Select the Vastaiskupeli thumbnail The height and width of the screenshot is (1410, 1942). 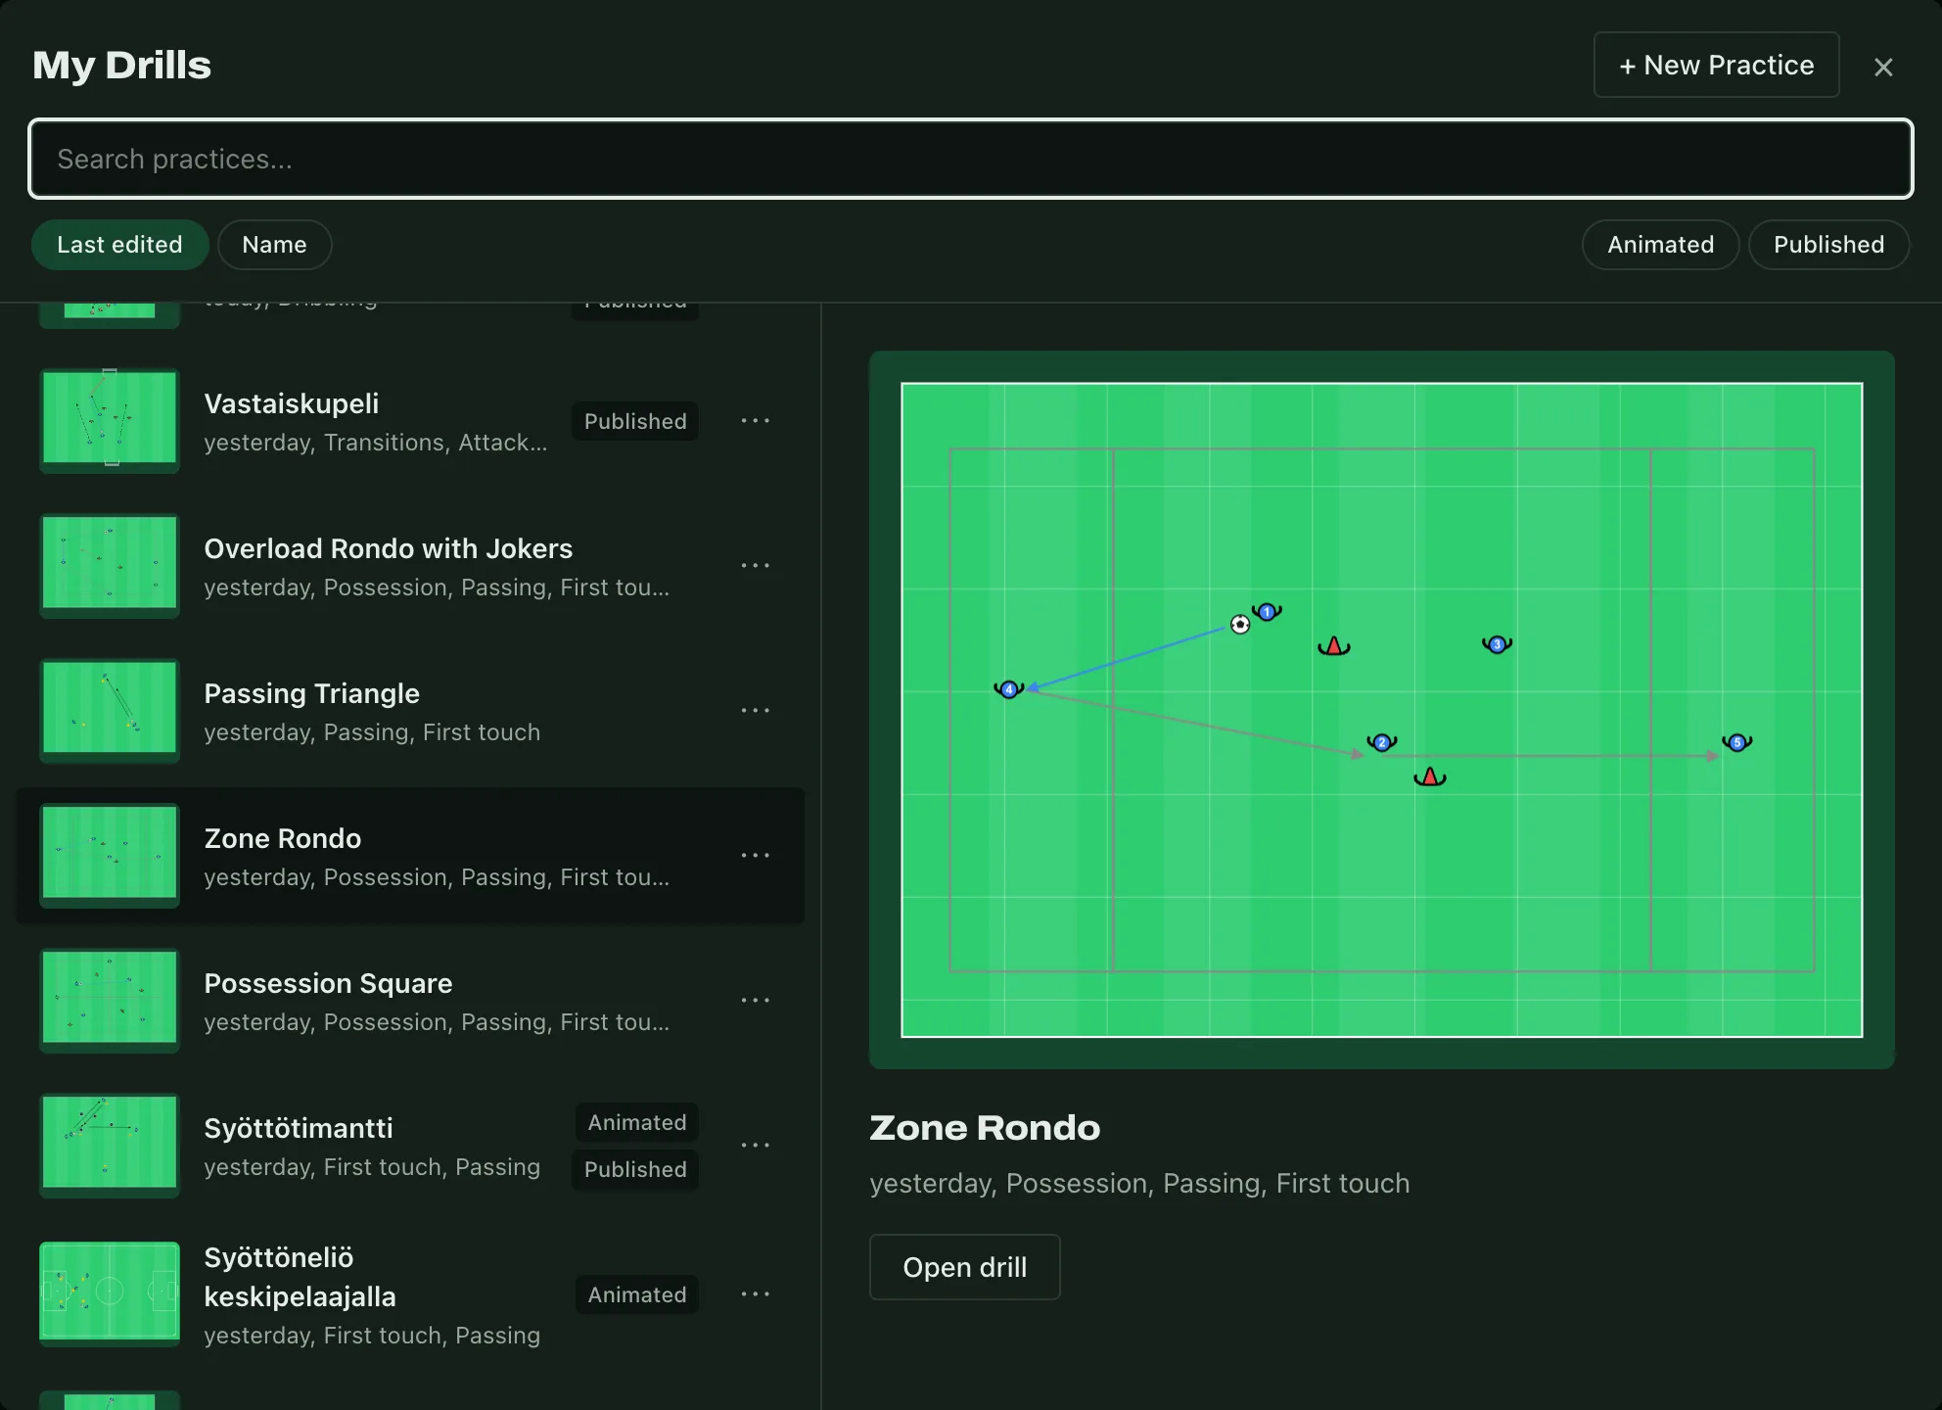click(110, 421)
